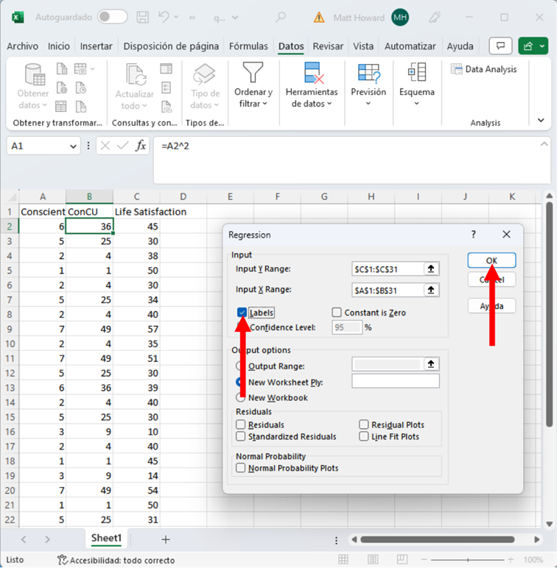
Task: Open the Esquema outline icon
Action: point(416,73)
